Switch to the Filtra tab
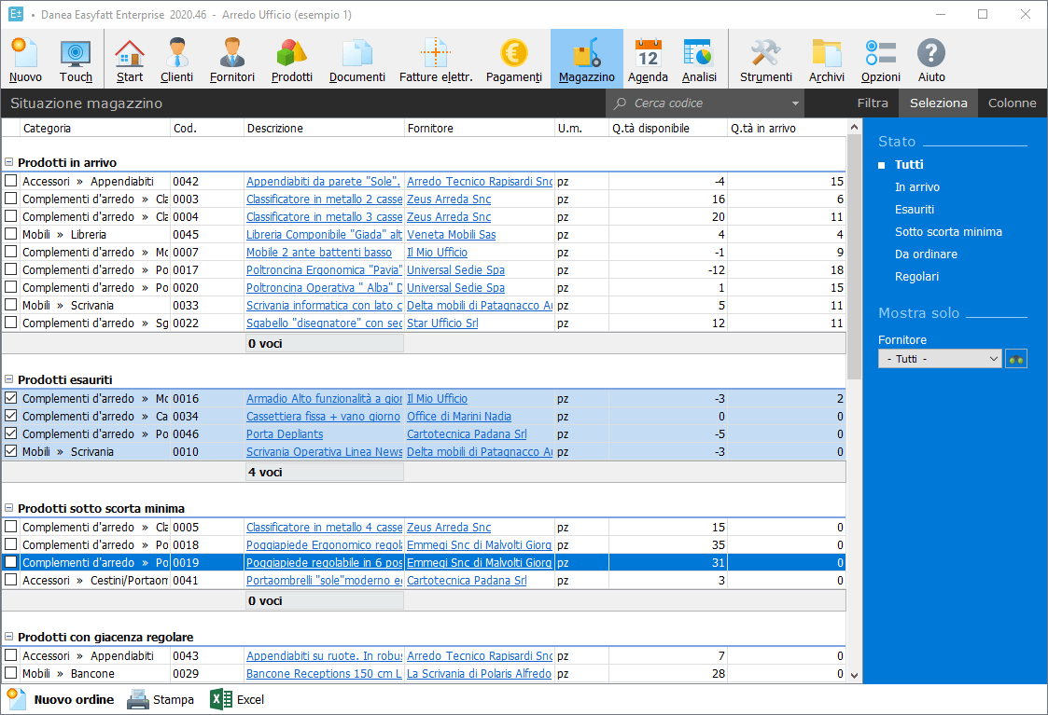Screen dimensions: 1048x715 pyautogui.click(x=873, y=103)
